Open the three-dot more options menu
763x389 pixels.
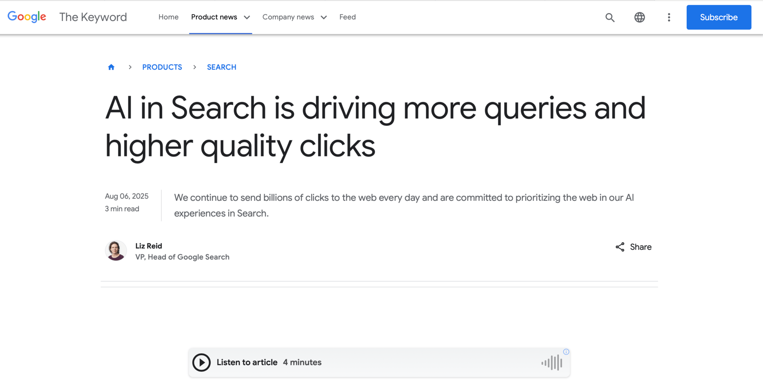tap(669, 17)
